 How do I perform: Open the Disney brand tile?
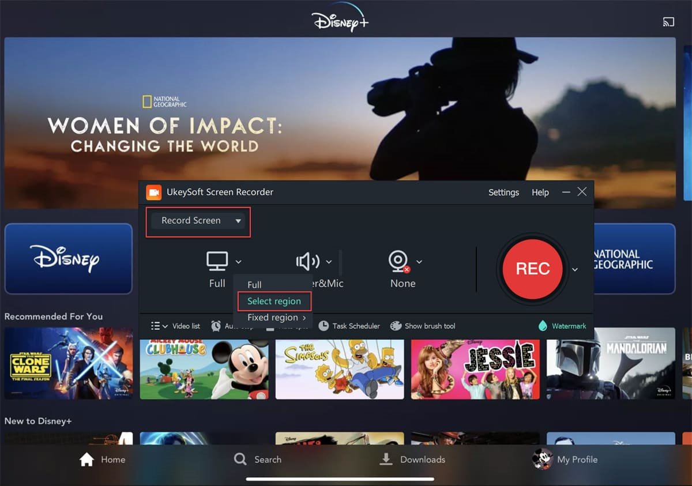coord(69,259)
